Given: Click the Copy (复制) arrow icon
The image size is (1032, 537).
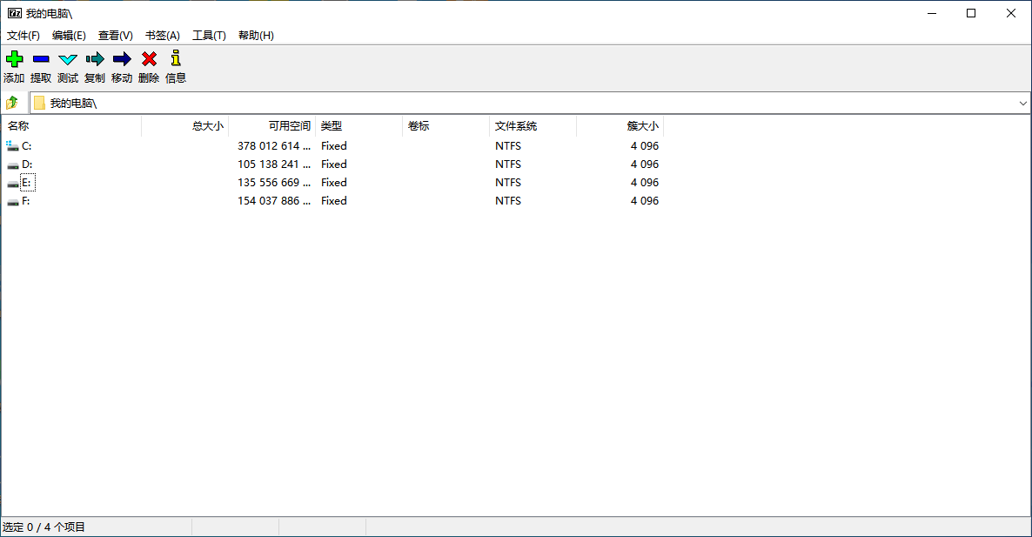Looking at the screenshot, I should 95,59.
